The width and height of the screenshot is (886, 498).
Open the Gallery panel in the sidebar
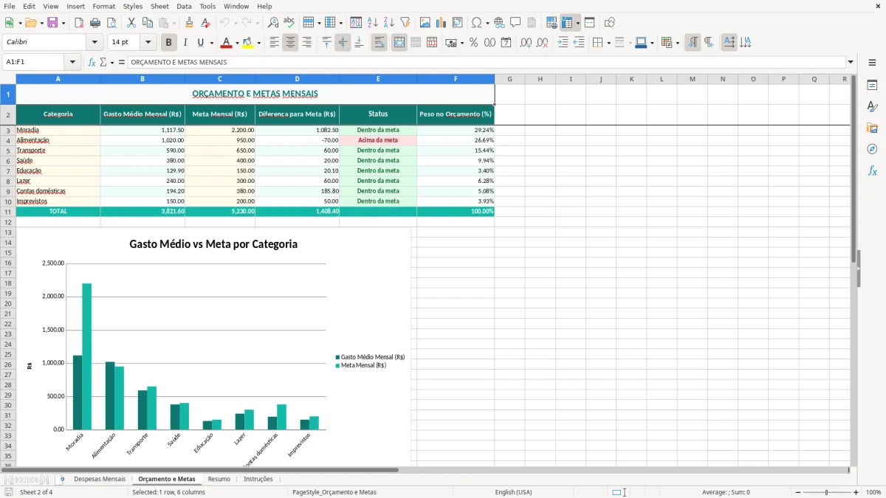click(x=872, y=128)
